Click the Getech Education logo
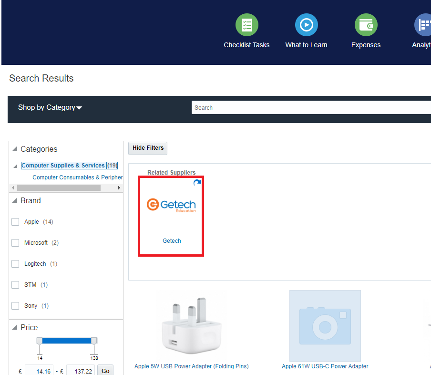Screen dimensions: 431x375 (171, 205)
